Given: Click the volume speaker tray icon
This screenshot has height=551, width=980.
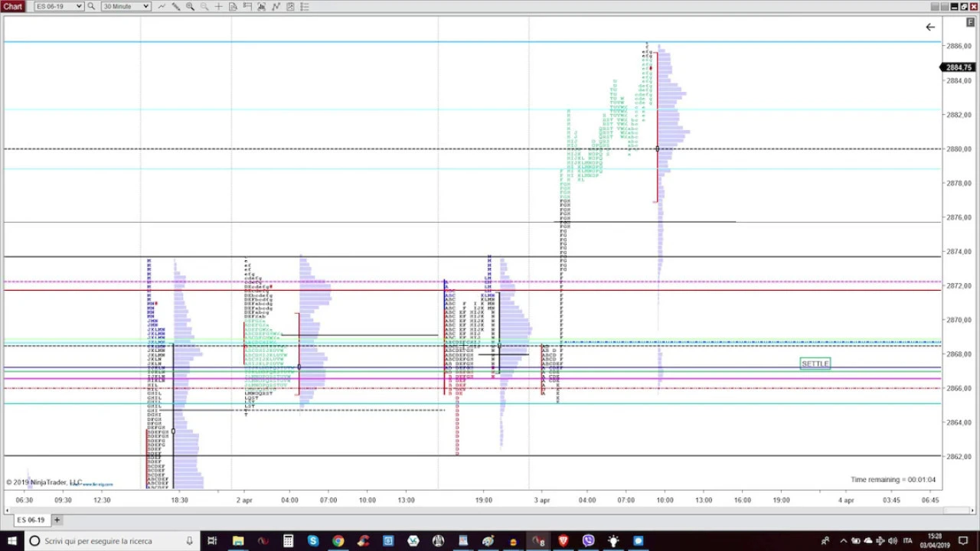Looking at the screenshot, I should click(892, 541).
